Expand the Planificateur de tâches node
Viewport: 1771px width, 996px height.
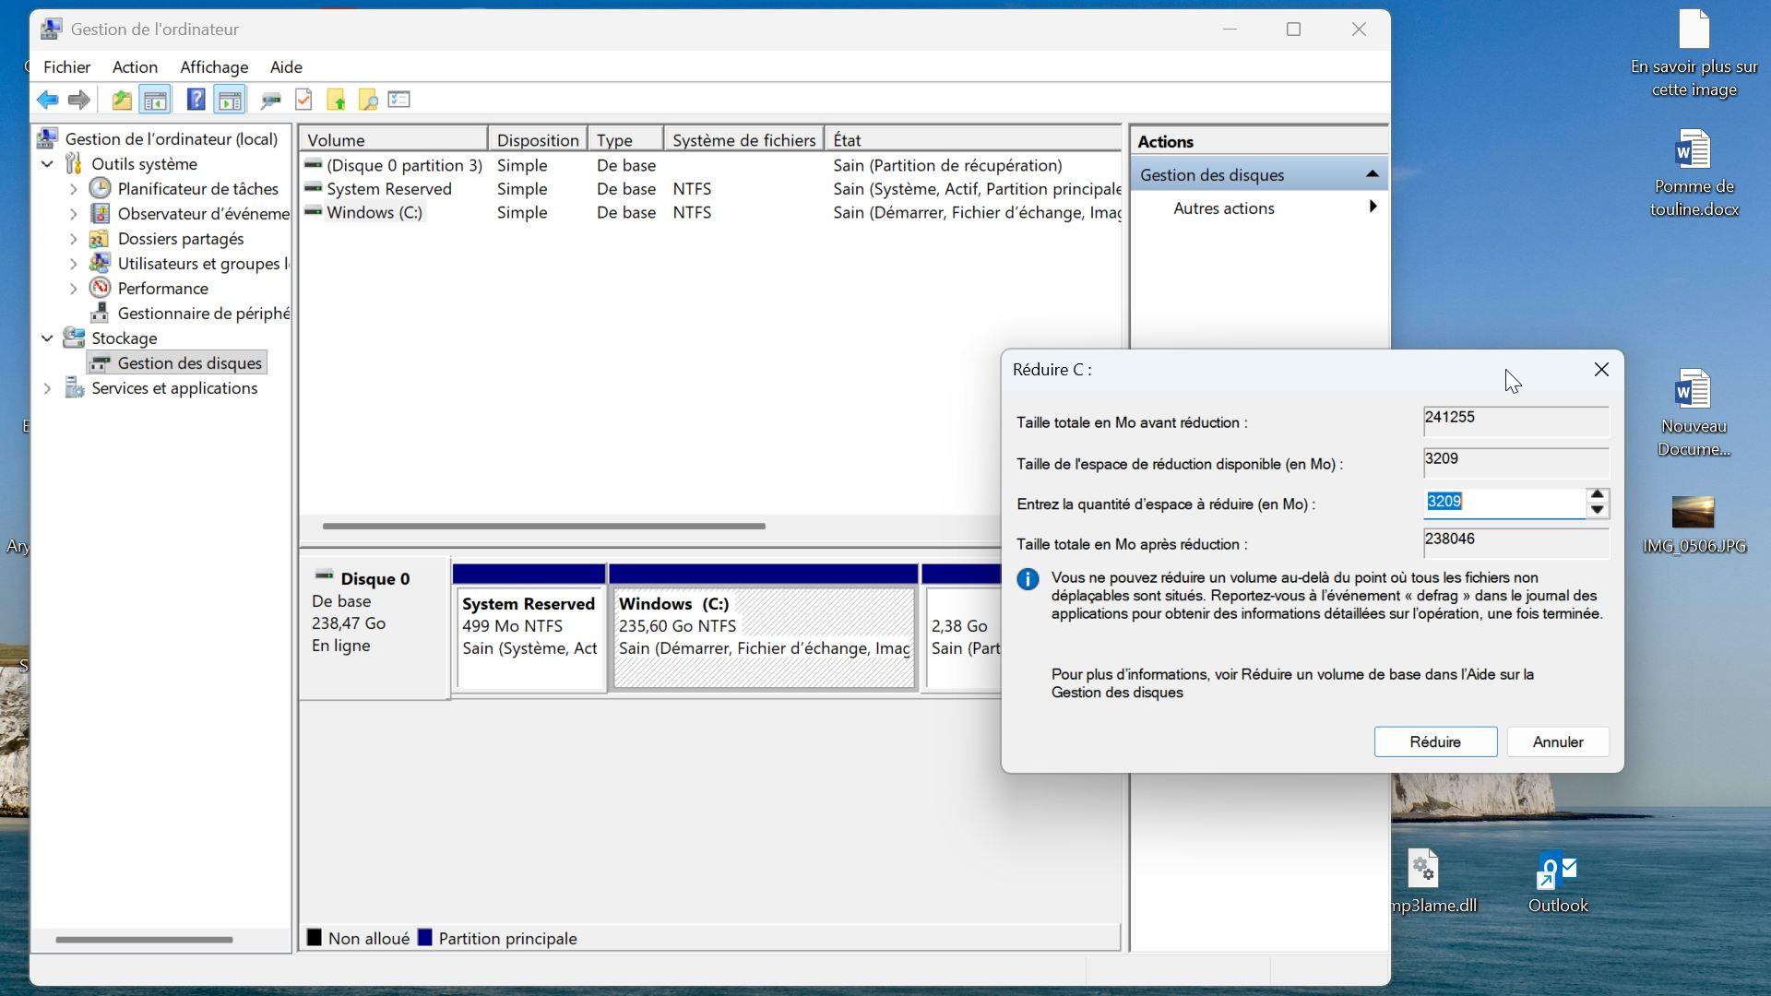(74, 189)
